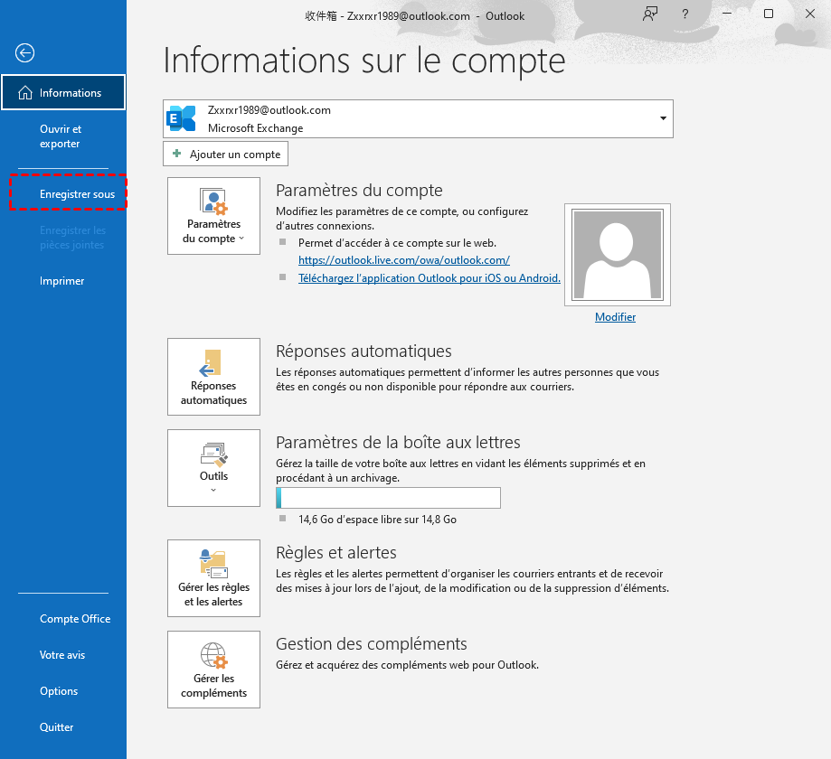Maximize the Outlook window
The image size is (831, 759).
tap(769, 14)
